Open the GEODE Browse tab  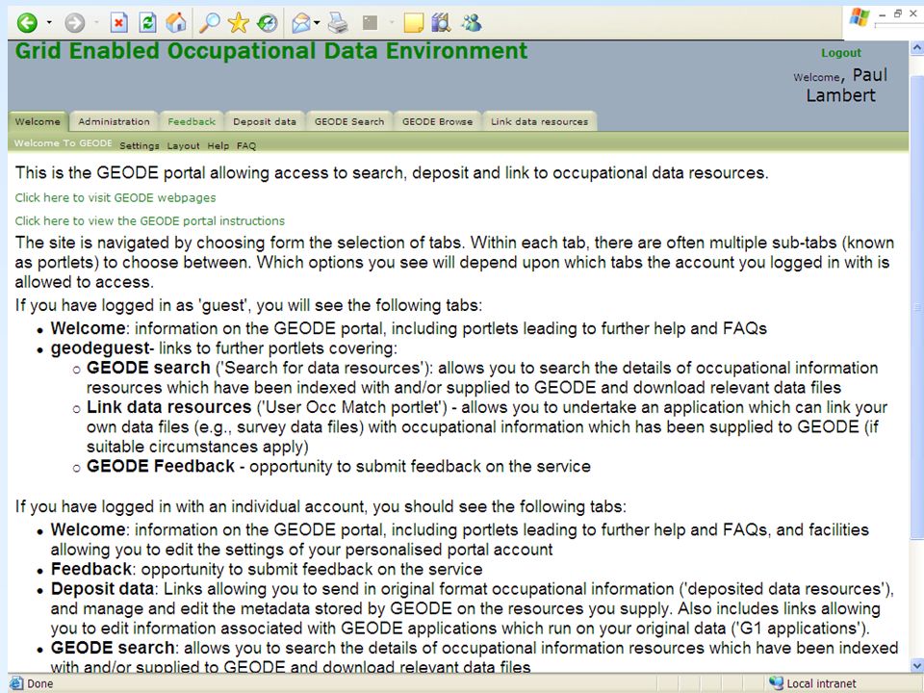[x=437, y=121]
